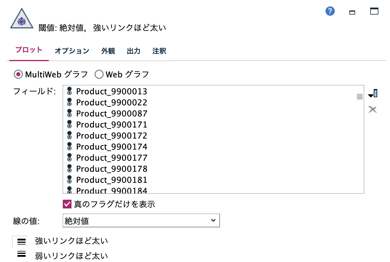Switch to the 出力 tab
Image resolution: width=390 pixels, height=262 pixels.
coord(133,51)
